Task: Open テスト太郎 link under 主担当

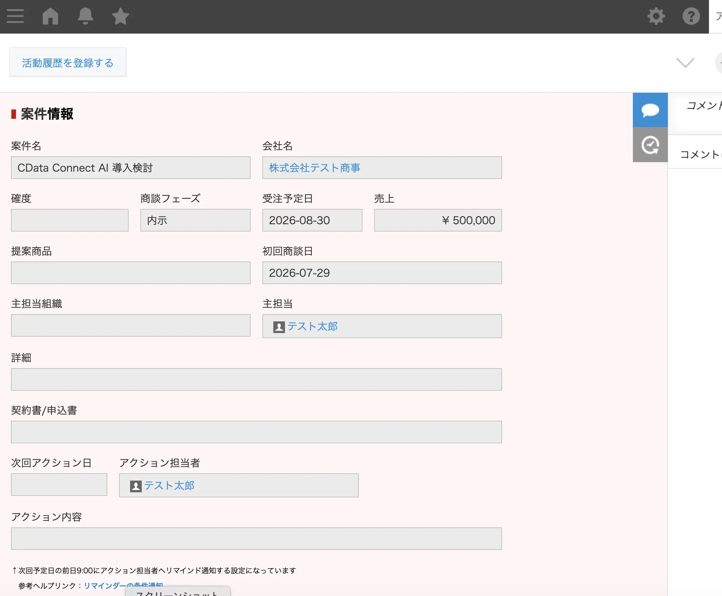Action: pyautogui.click(x=313, y=326)
